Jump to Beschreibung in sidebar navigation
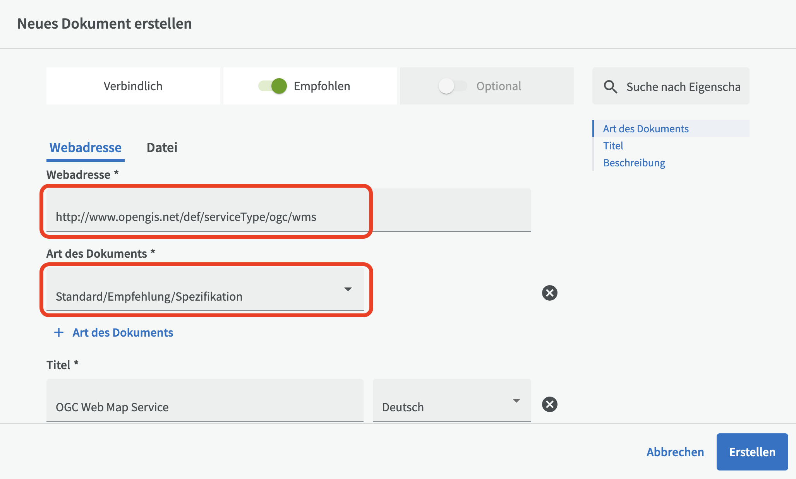This screenshot has height=479, width=796. pos(634,163)
